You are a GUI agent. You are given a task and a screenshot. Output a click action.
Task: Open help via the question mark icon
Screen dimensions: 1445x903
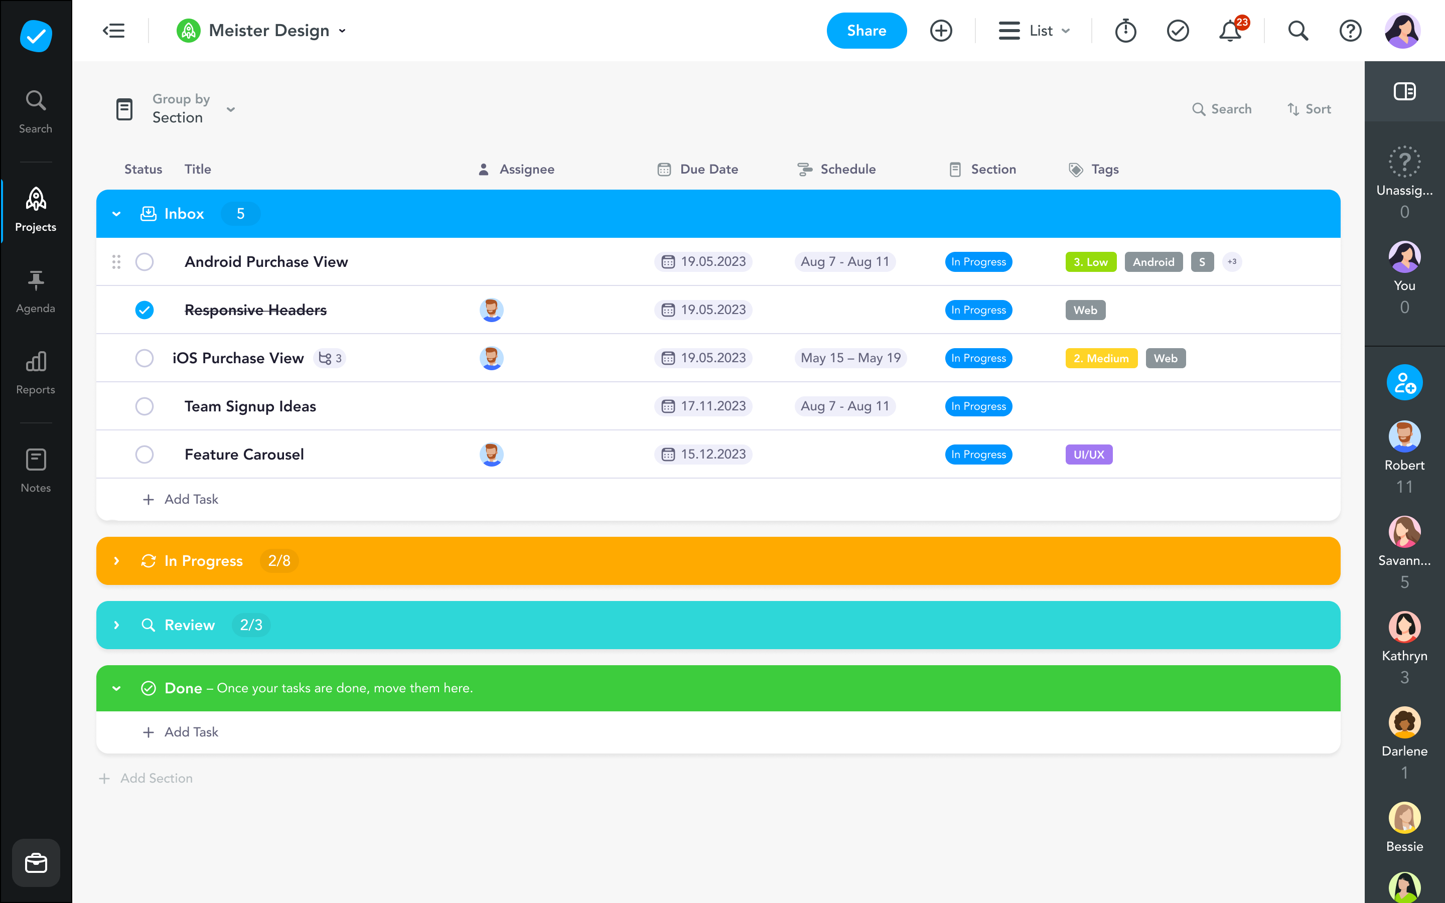coord(1350,31)
